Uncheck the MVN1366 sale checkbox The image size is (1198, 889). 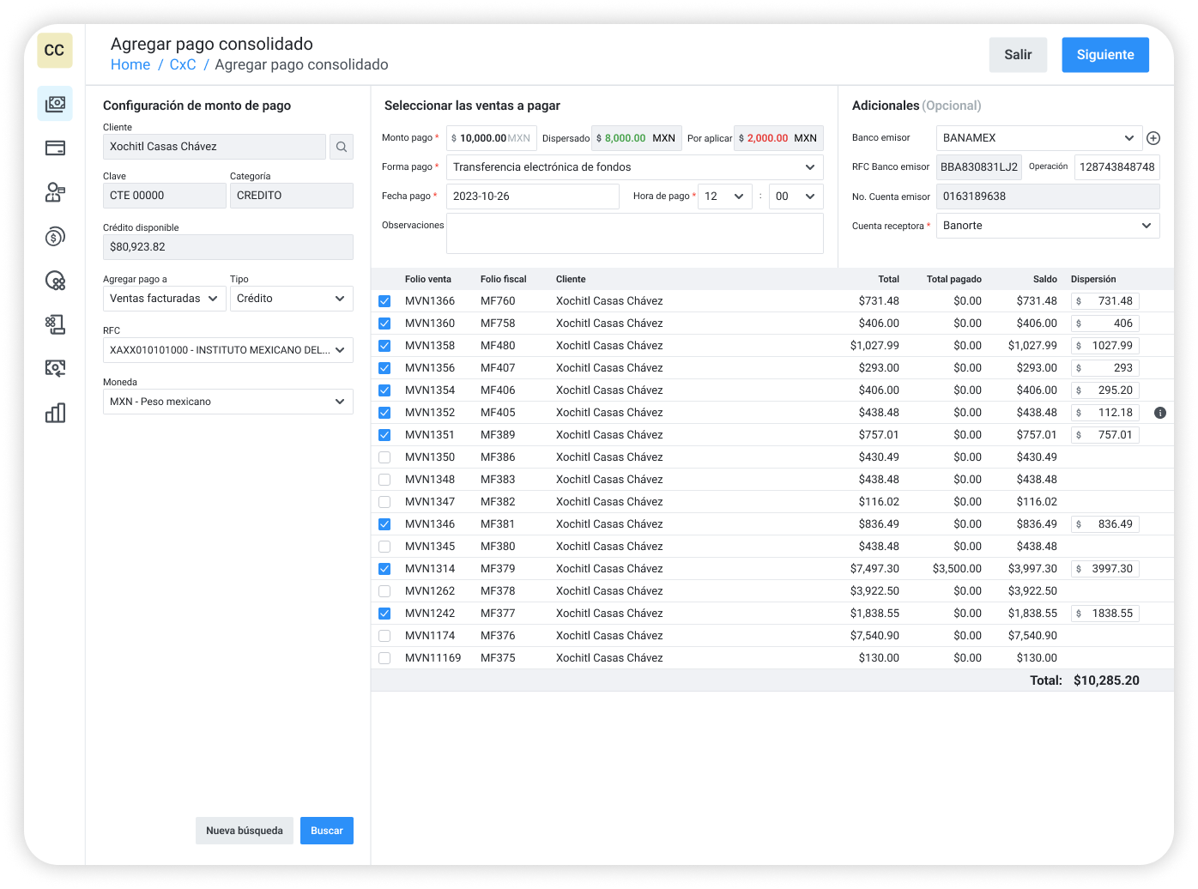[384, 301]
